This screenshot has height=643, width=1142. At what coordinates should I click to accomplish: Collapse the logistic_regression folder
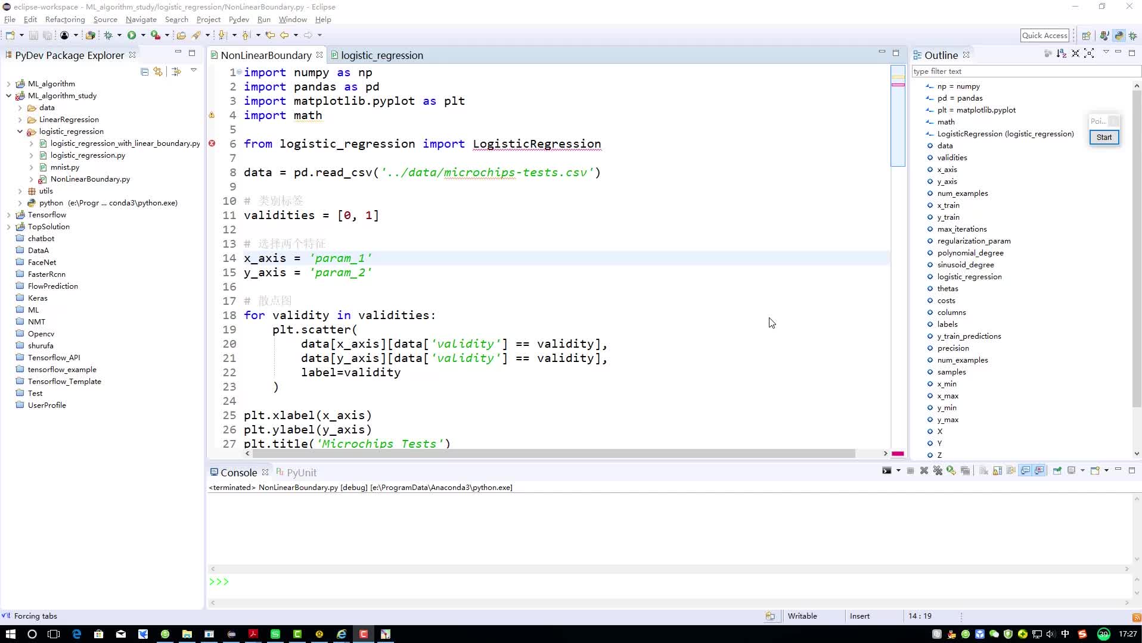click(x=20, y=132)
